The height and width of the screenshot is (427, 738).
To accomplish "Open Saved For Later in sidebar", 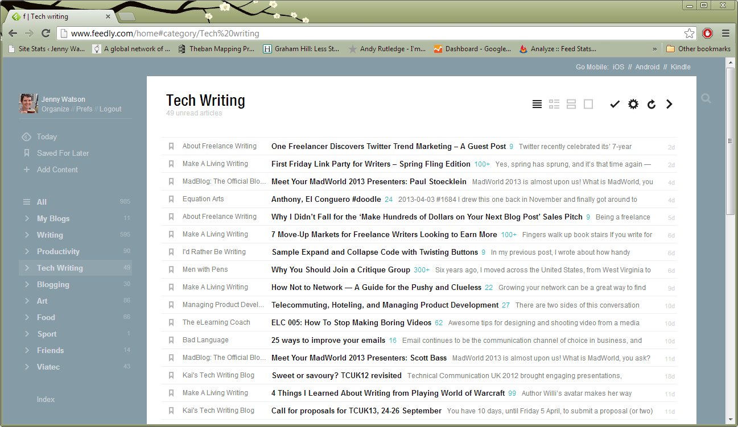I will pos(63,153).
